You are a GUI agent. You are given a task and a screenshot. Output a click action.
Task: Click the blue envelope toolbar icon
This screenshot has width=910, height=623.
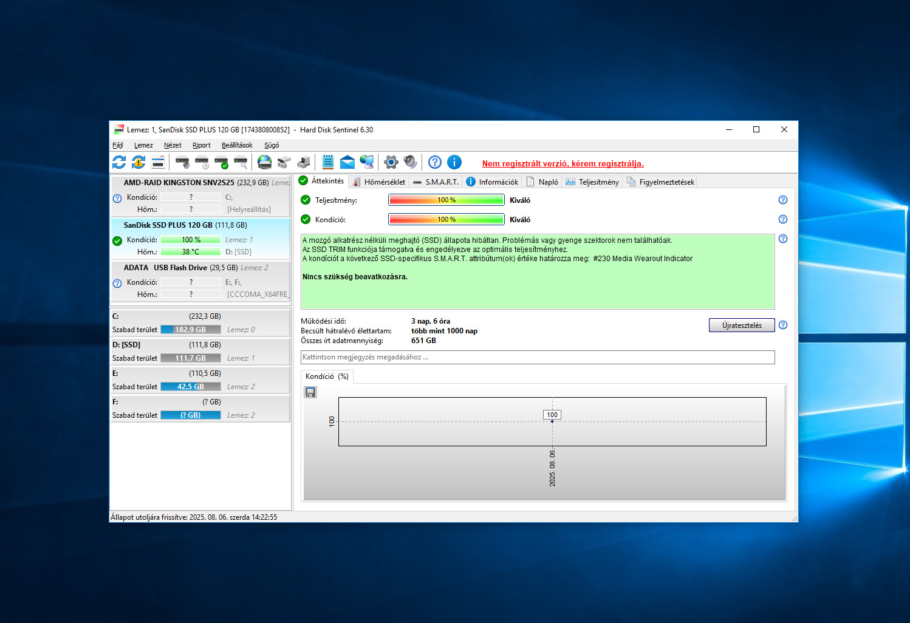(347, 162)
